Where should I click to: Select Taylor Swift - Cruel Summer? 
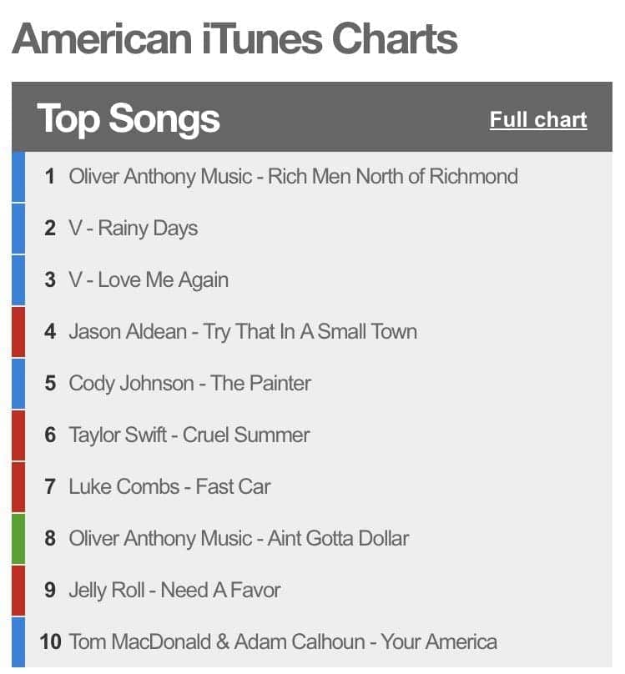[189, 435]
